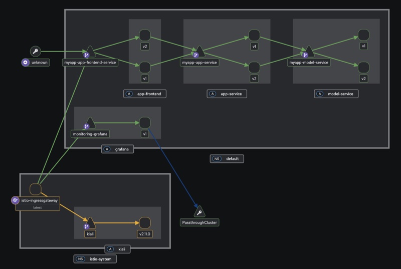Select PassthroughCluster key node
The image size is (401, 269).
click(199, 211)
